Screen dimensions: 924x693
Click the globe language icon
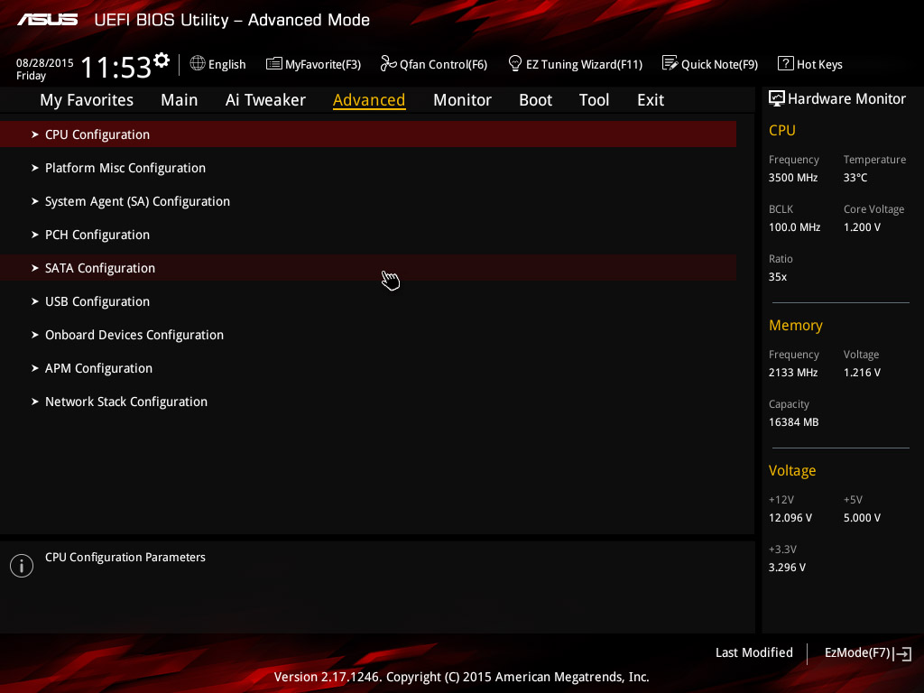[x=198, y=63]
